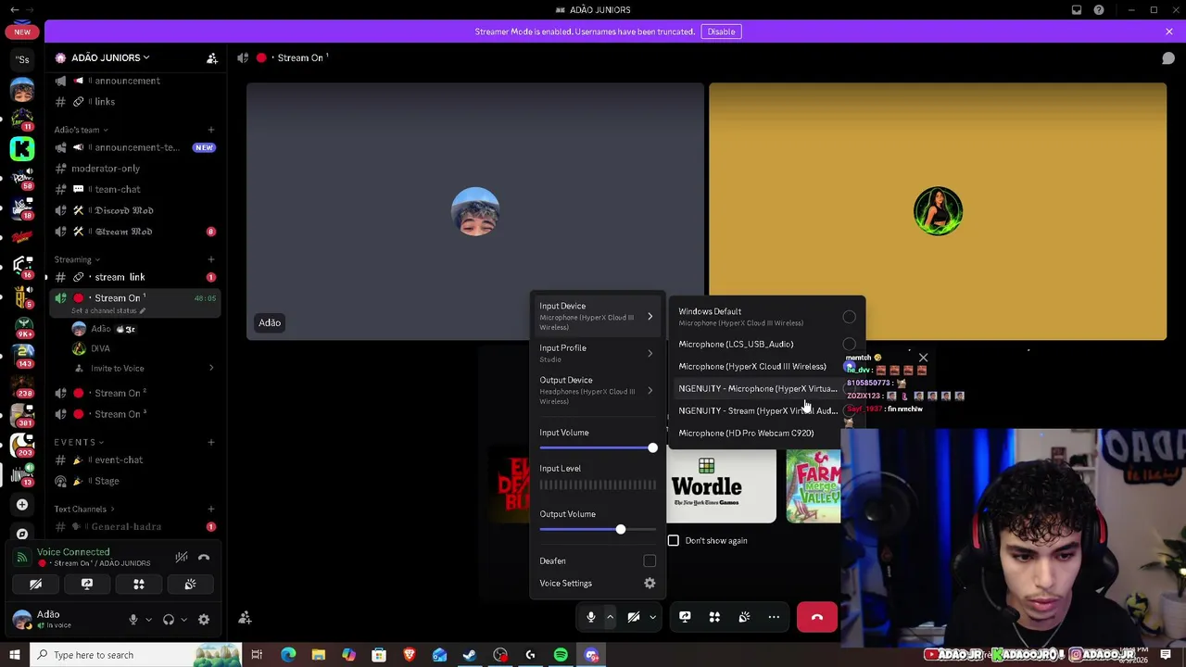Select Windows Default input device radio

point(849,317)
